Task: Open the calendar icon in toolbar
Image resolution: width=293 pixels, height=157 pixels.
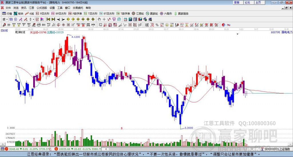Action: pyautogui.click(x=125, y=19)
